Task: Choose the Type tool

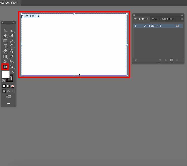Action: 5,46
